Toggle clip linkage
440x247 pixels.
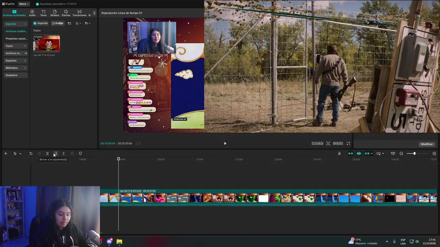click(x=367, y=153)
